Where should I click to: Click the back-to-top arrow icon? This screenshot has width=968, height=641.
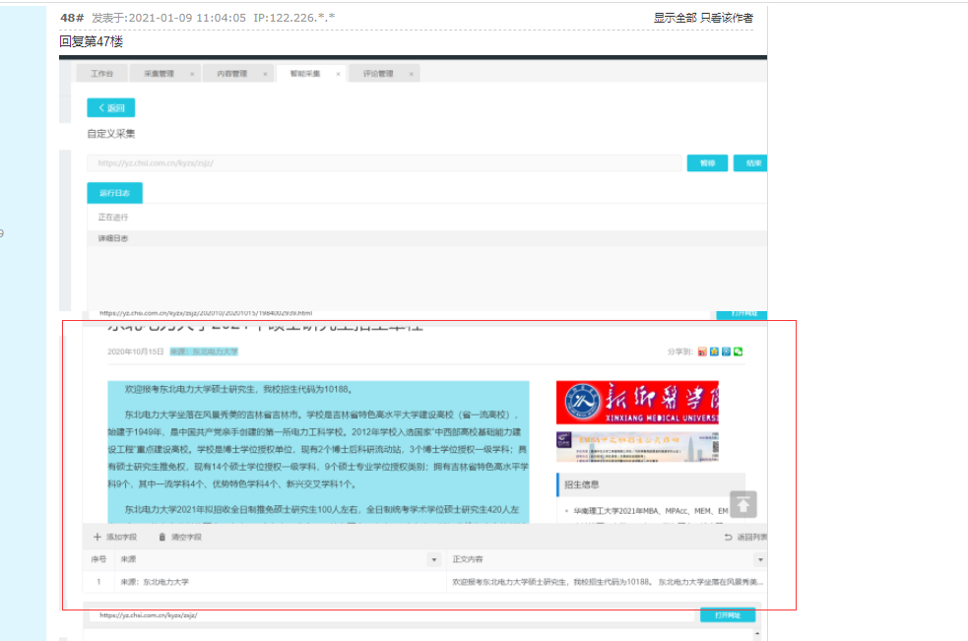[x=743, y=504]
